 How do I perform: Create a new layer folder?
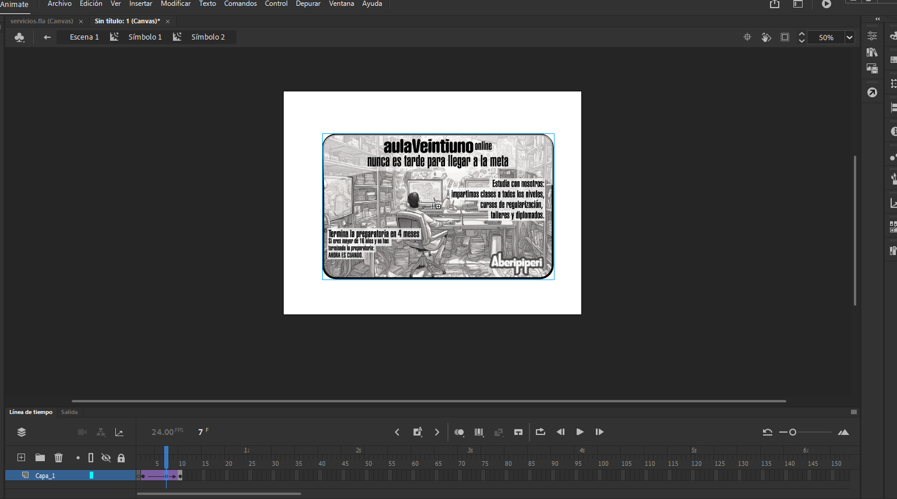(40, 458)
